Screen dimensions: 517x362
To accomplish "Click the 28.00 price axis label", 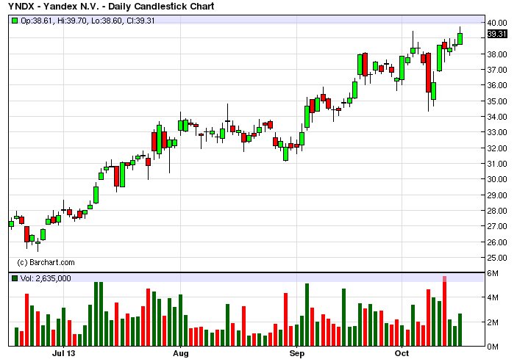I will click(x=497, y=211).
